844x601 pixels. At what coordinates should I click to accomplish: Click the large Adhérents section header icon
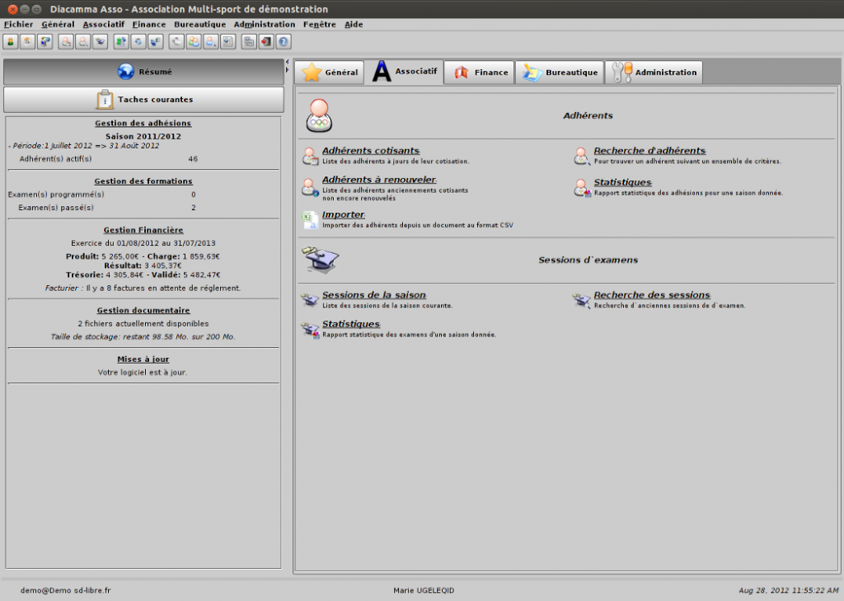click(319, 115)
